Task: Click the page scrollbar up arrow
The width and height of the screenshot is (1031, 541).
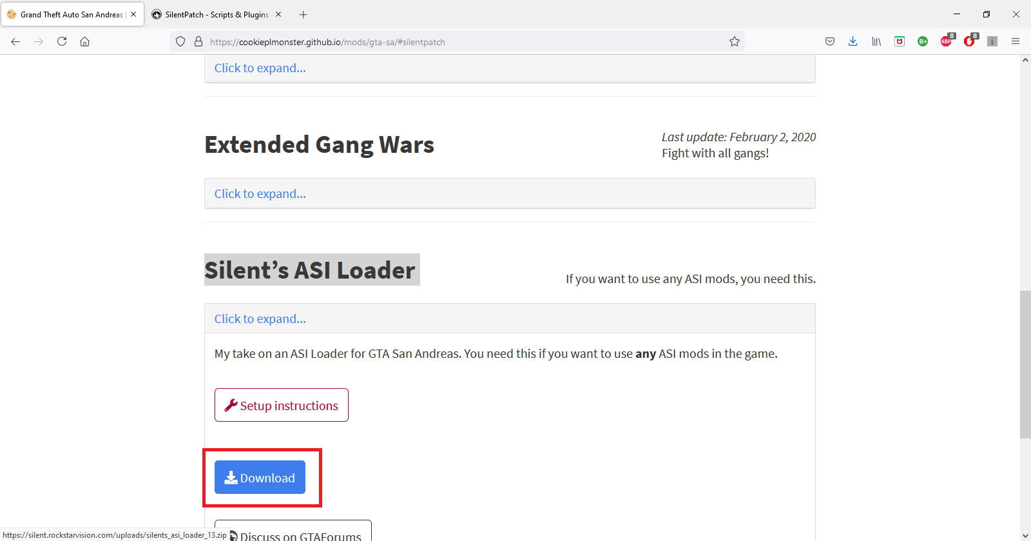Action: click(x=1025, y=60)
